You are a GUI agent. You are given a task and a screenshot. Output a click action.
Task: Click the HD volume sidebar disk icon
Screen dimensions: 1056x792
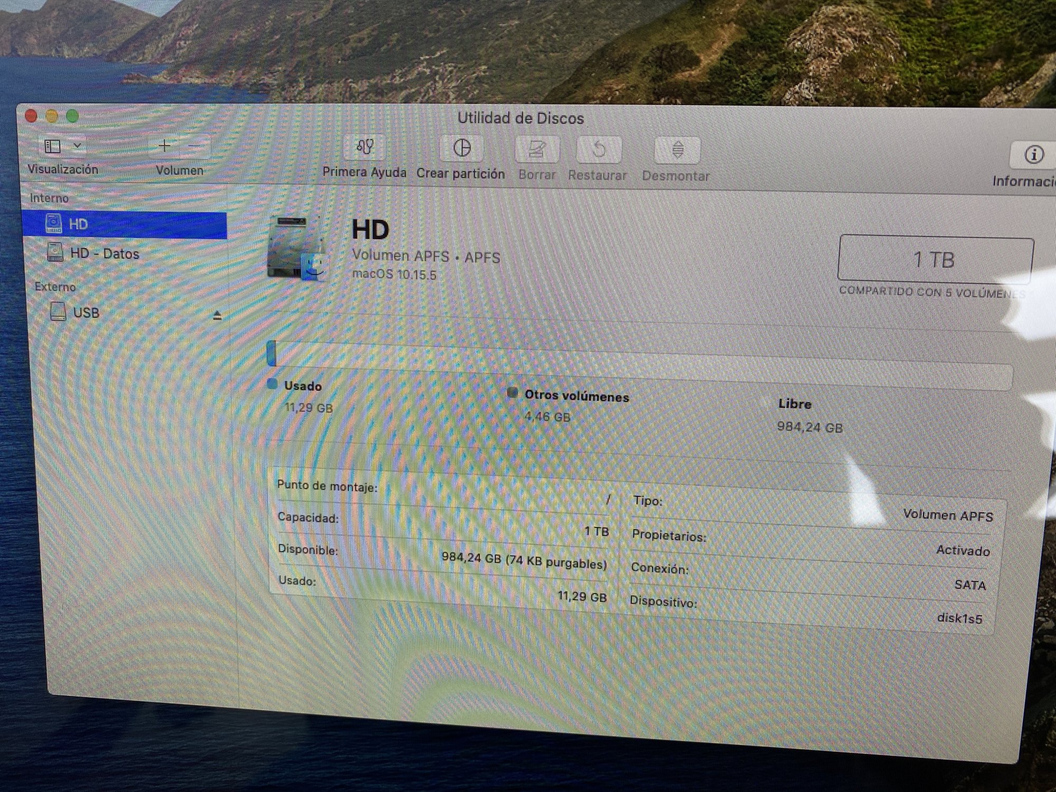[x=54, y=223]
